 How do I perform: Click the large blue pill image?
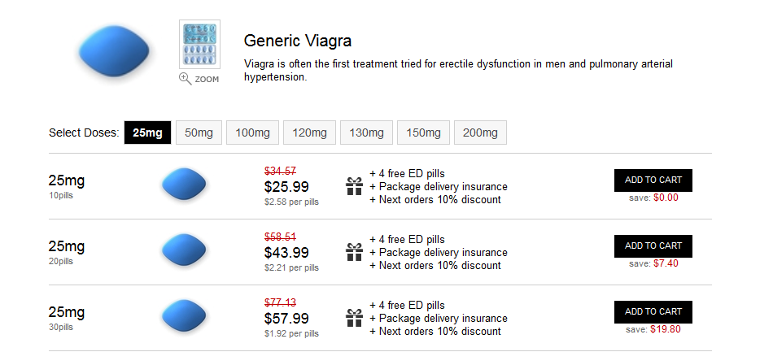[x=114, y=51]
